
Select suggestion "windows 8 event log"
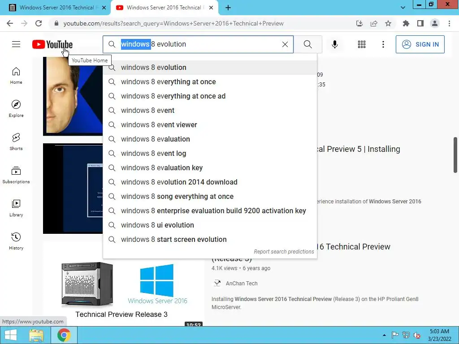pos(210,154)
